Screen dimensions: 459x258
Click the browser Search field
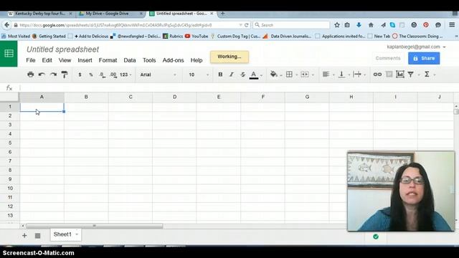coord(292,25)
